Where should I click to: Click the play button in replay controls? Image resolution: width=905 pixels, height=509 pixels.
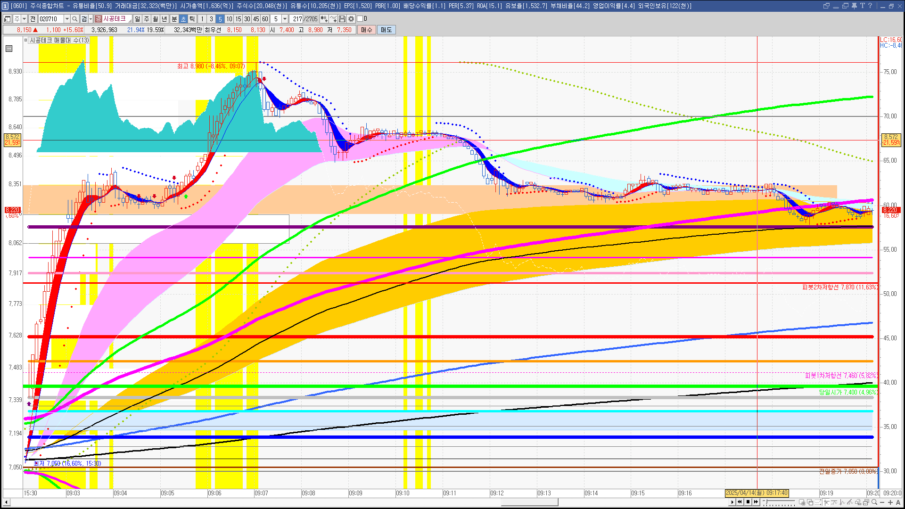coord(732,502)
